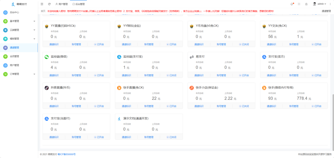Toggle 已开启 status on 快手(微信内付专用) card
Viewport: 334px width, 158px height.
tap(316, 106)
